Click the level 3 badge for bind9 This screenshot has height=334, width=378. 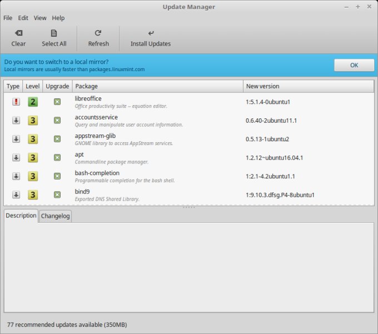pyautogui.click(x=33, y=195)
